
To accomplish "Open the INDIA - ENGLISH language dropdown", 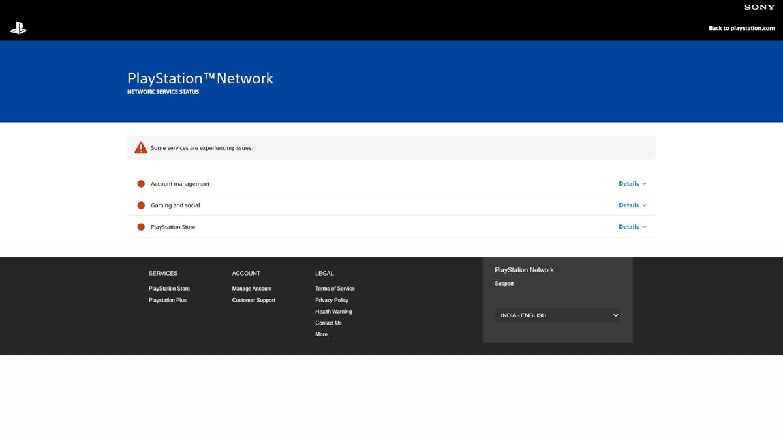I will 557,315.
